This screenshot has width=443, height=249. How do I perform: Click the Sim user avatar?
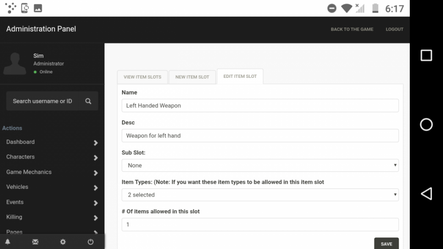tap(15, 64)
